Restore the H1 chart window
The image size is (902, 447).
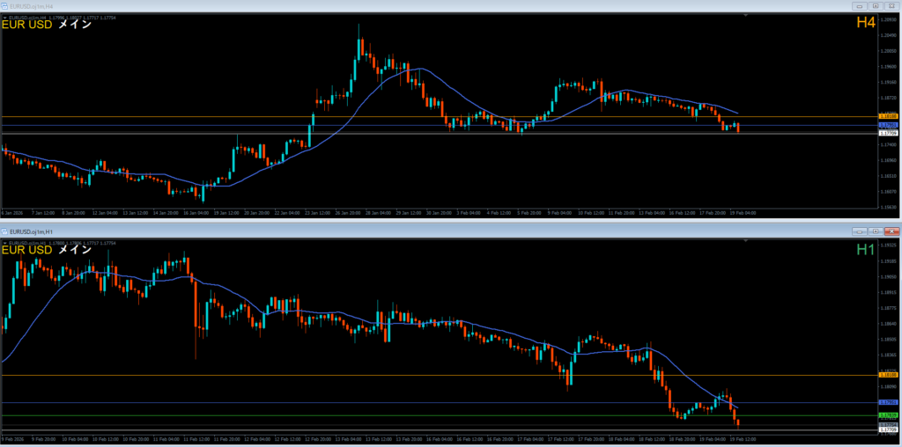coord(876,231)
